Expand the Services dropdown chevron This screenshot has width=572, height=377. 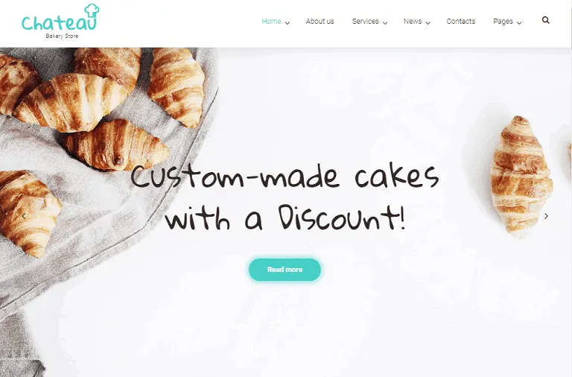[x=385, y=22]
